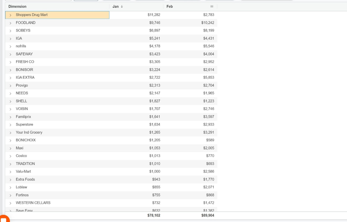Click Feb value $693
Image resolution: width=347 pixels, height=222 pixels.
click(x=210, y=164)
